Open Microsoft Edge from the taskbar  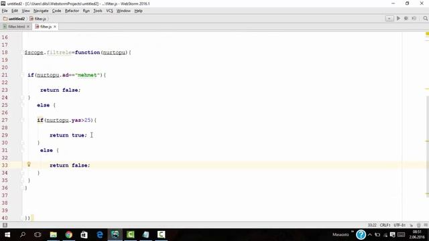[x=100, y=235]
